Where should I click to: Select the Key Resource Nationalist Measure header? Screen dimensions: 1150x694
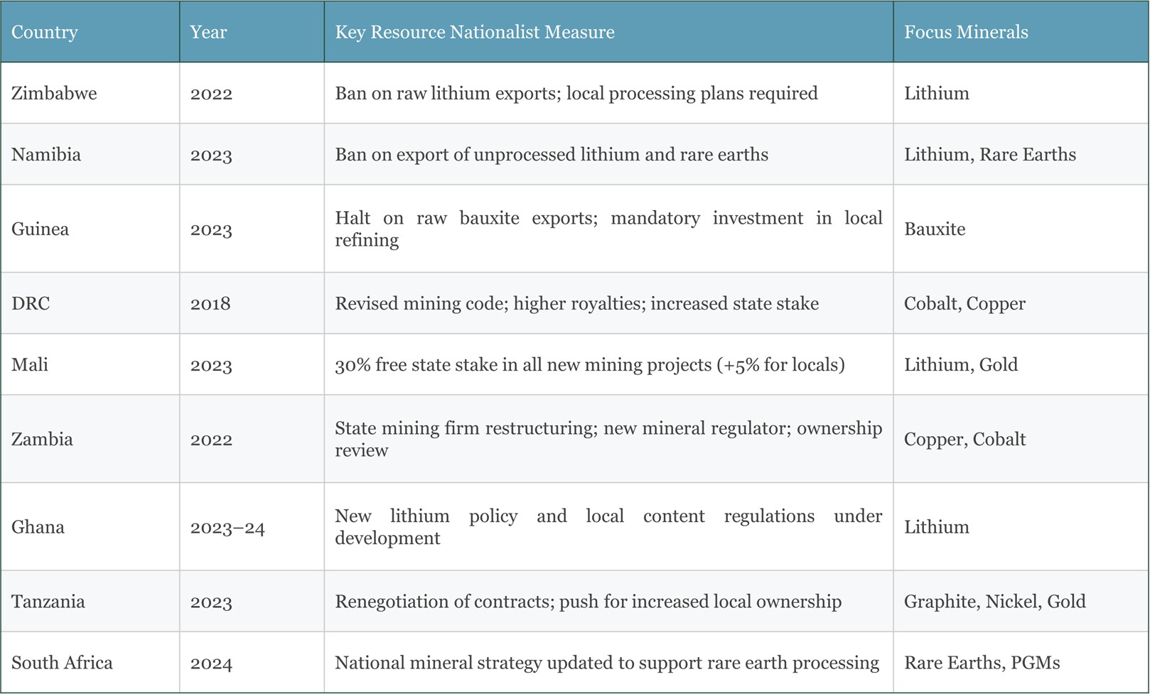click(475, 32)
